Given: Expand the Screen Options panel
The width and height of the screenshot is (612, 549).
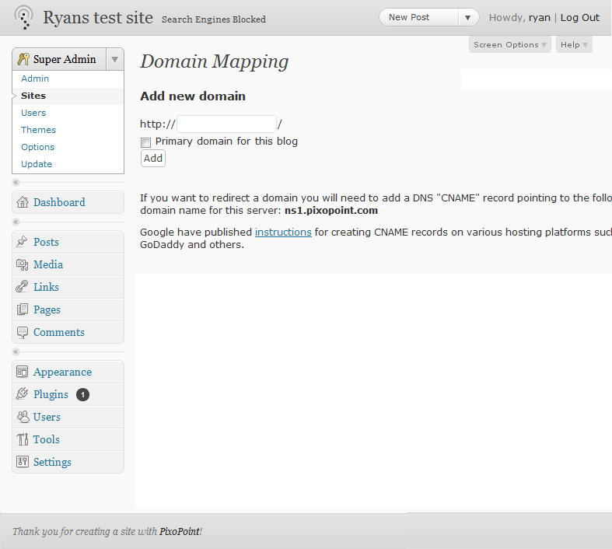Looking at the screenshot, I should coord(509,44).
